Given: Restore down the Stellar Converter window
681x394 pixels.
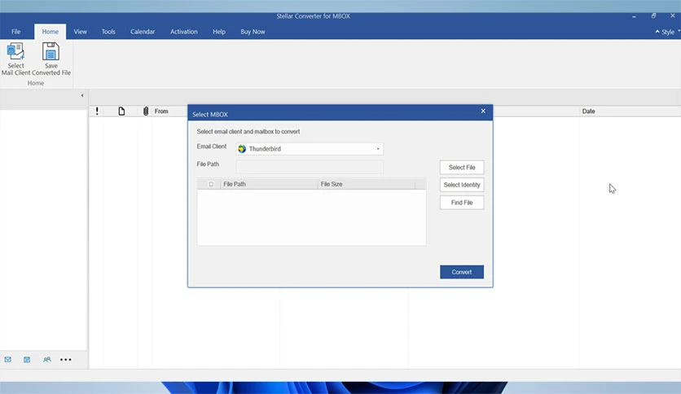Looking at the screenshot, I should pos(653,16).
